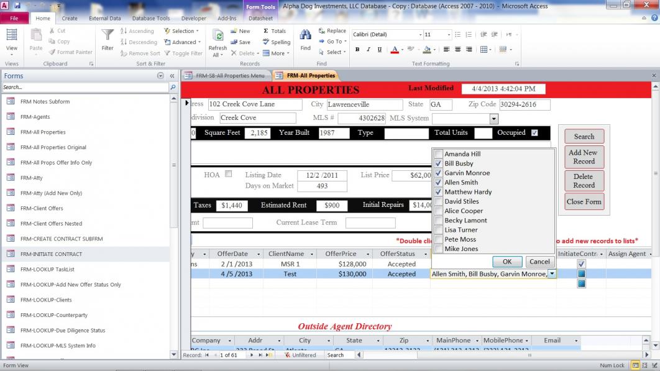Click the Cut command
The image size is (660, 371).
tap(57, 30)
